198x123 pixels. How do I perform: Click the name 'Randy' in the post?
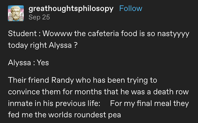(63, 80)
